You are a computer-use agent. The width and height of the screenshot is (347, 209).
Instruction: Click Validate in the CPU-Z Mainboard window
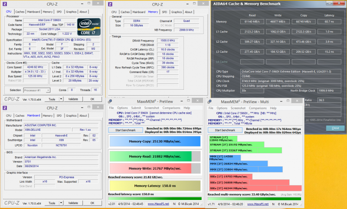[73, 203]
